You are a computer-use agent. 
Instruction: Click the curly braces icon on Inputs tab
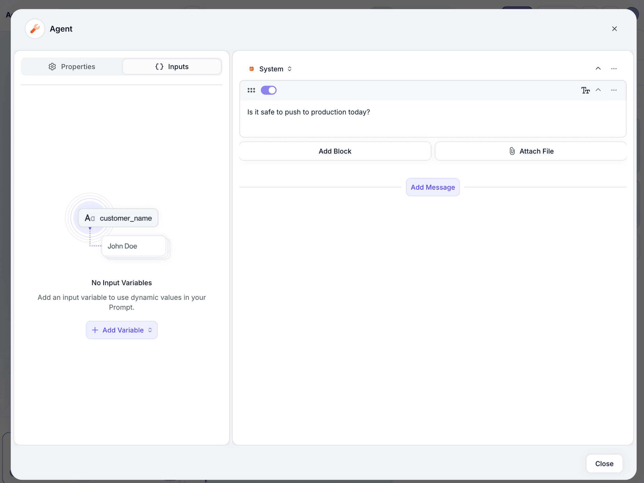pyautogui.click(x=160, y=66)
